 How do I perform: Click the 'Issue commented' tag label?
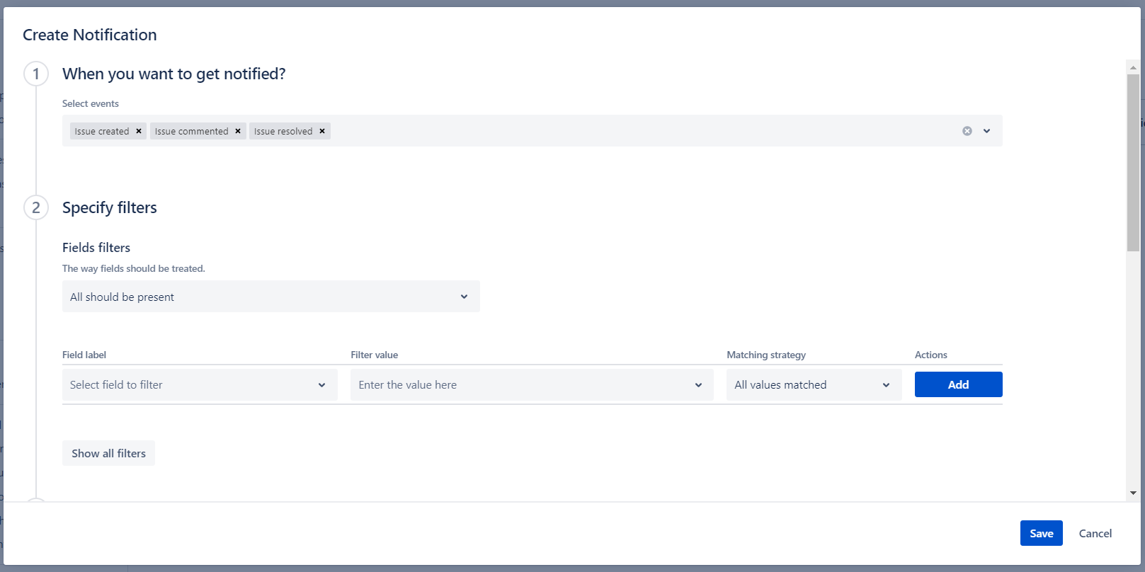point(191,131)
